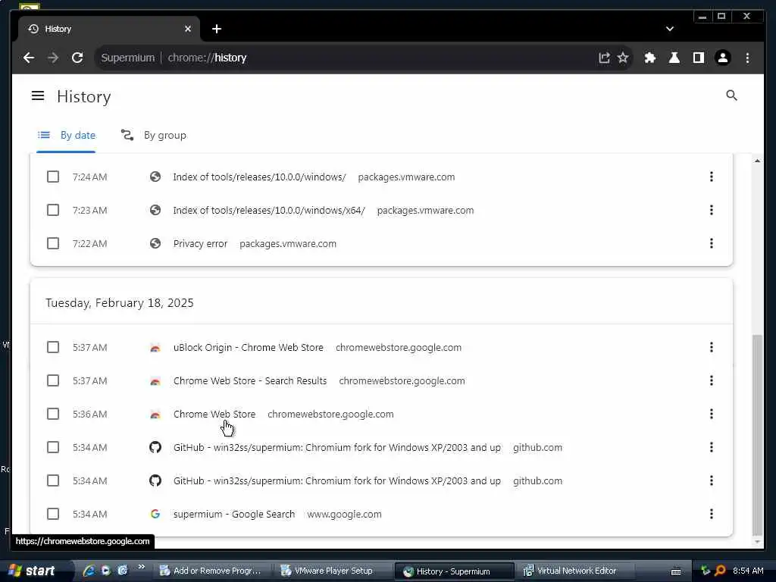Search history with the magnifier icon

pyautogui.click(x=731, y=95)
